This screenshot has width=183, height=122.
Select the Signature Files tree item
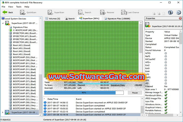tap(20, 27)
